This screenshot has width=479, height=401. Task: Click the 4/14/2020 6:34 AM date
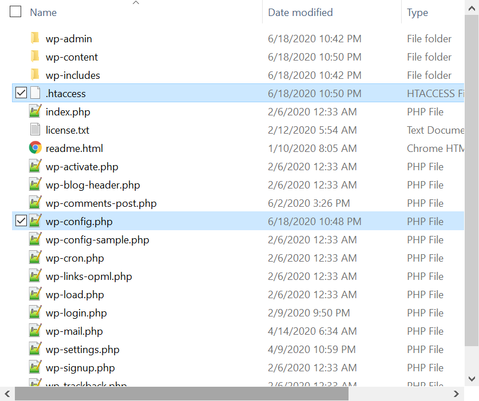pos(312,331)
